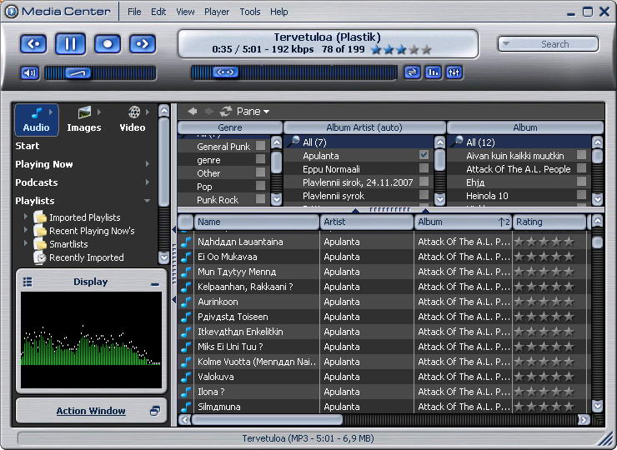Click the horizontal scrollbar thumb in track list
Viewport: 617px width, 450px height.
(x=267, y=420)
